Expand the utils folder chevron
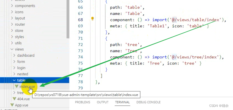Viewport: 233px width, 110px height. tap(12, 43)
